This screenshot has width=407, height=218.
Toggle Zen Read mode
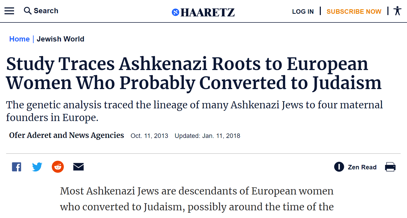point(355,167)
